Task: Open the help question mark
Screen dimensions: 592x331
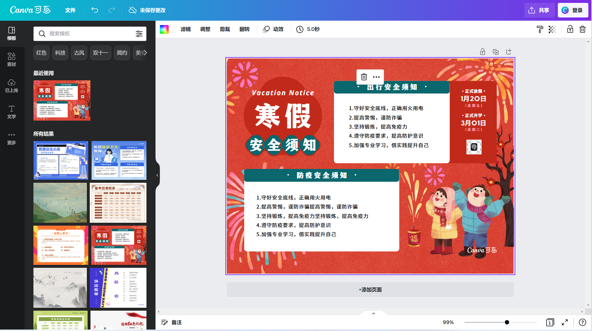Action: click(x=583, y=322)
